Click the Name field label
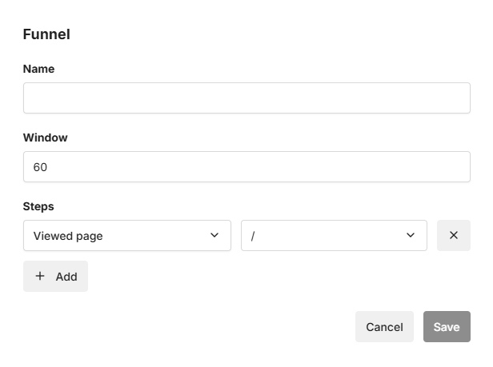The image size is (493, 367). pos(38,69)
